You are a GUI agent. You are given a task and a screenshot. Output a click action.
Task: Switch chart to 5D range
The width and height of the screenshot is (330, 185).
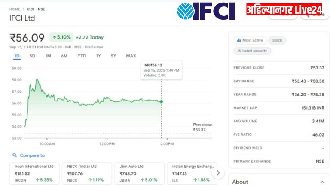point(32,56)
